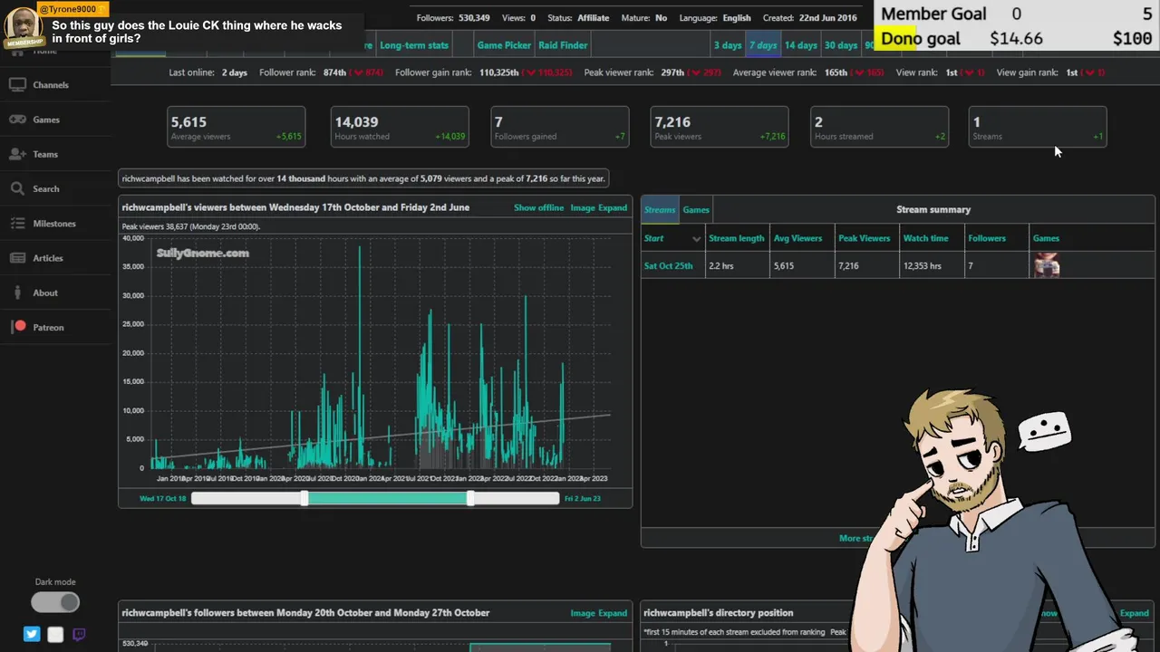Click the Peak viewers 7,216 card
The width and height of the screenshot is (1160, 652).
click(720, 127)
